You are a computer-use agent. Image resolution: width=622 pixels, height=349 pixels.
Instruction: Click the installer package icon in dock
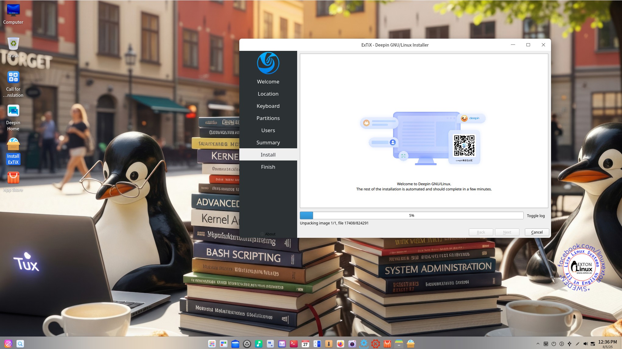pyautogui.click(x=410, y=344)
